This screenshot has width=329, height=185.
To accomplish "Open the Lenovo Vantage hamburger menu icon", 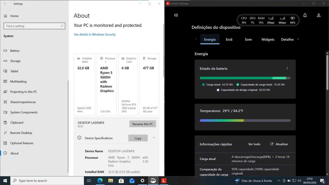I will (176, 15).
